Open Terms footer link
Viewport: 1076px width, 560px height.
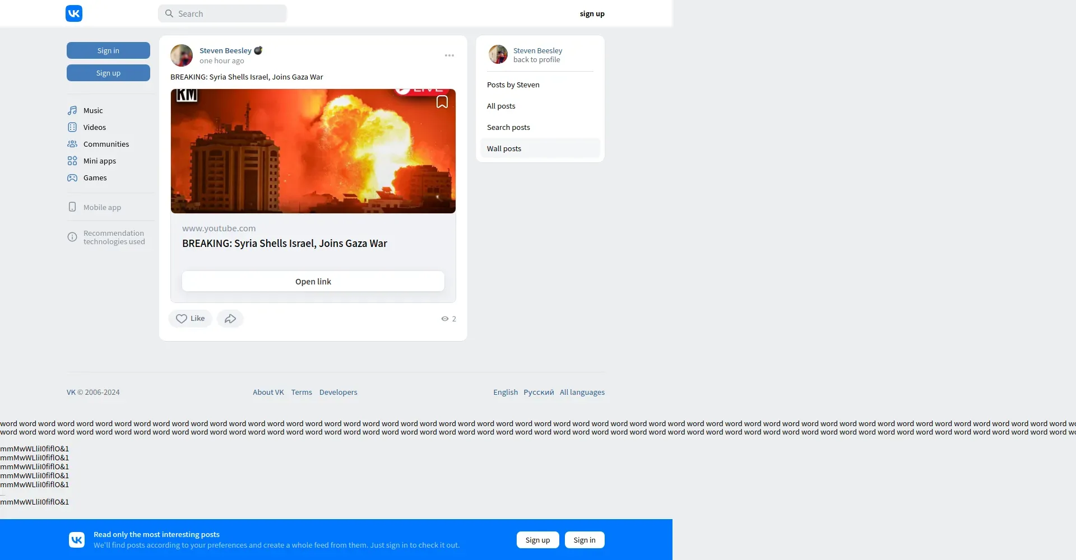[x=302, y=392]
